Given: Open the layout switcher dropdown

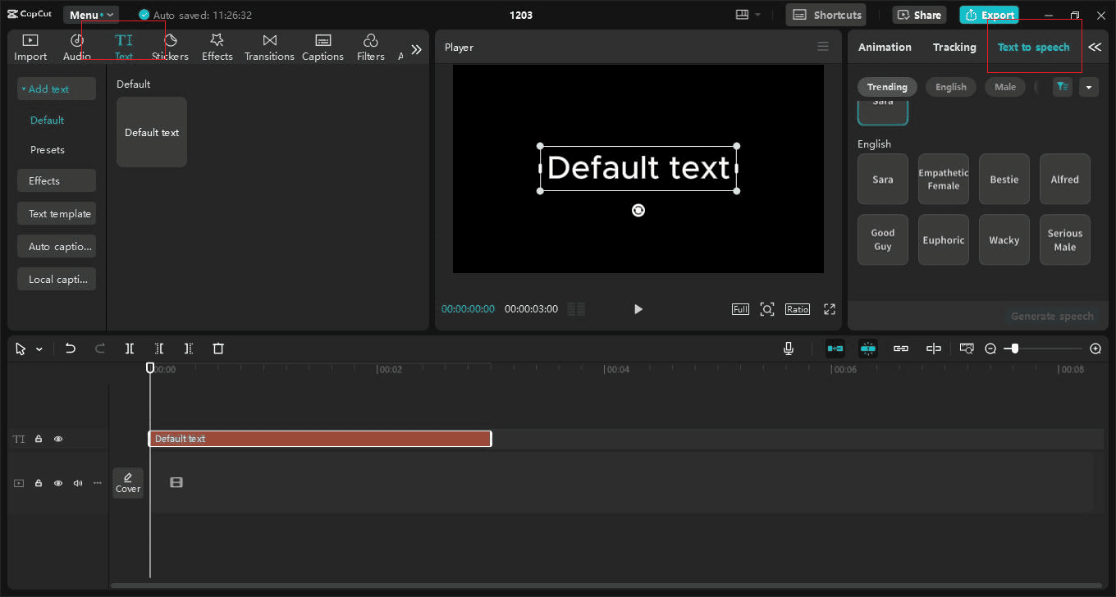Looking at the screenshot, I should (748, 15).
